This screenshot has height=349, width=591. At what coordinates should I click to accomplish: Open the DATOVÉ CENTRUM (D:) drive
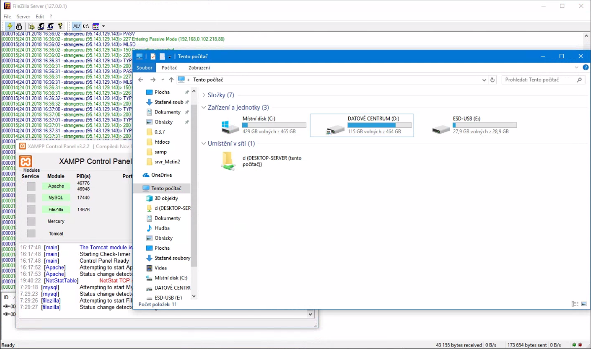click(362, 125)
